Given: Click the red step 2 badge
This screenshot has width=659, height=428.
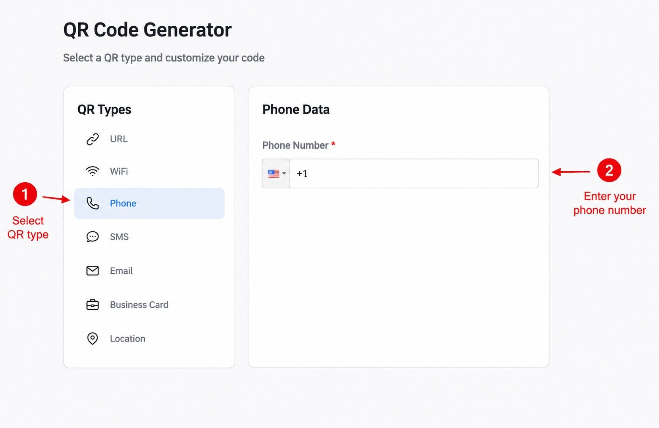Looking at the screenshot, I should click(609, 170).
